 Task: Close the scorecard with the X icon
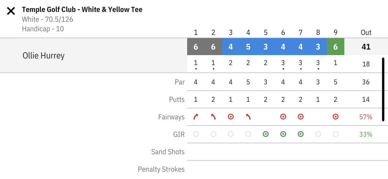click(x=11, y=11)
